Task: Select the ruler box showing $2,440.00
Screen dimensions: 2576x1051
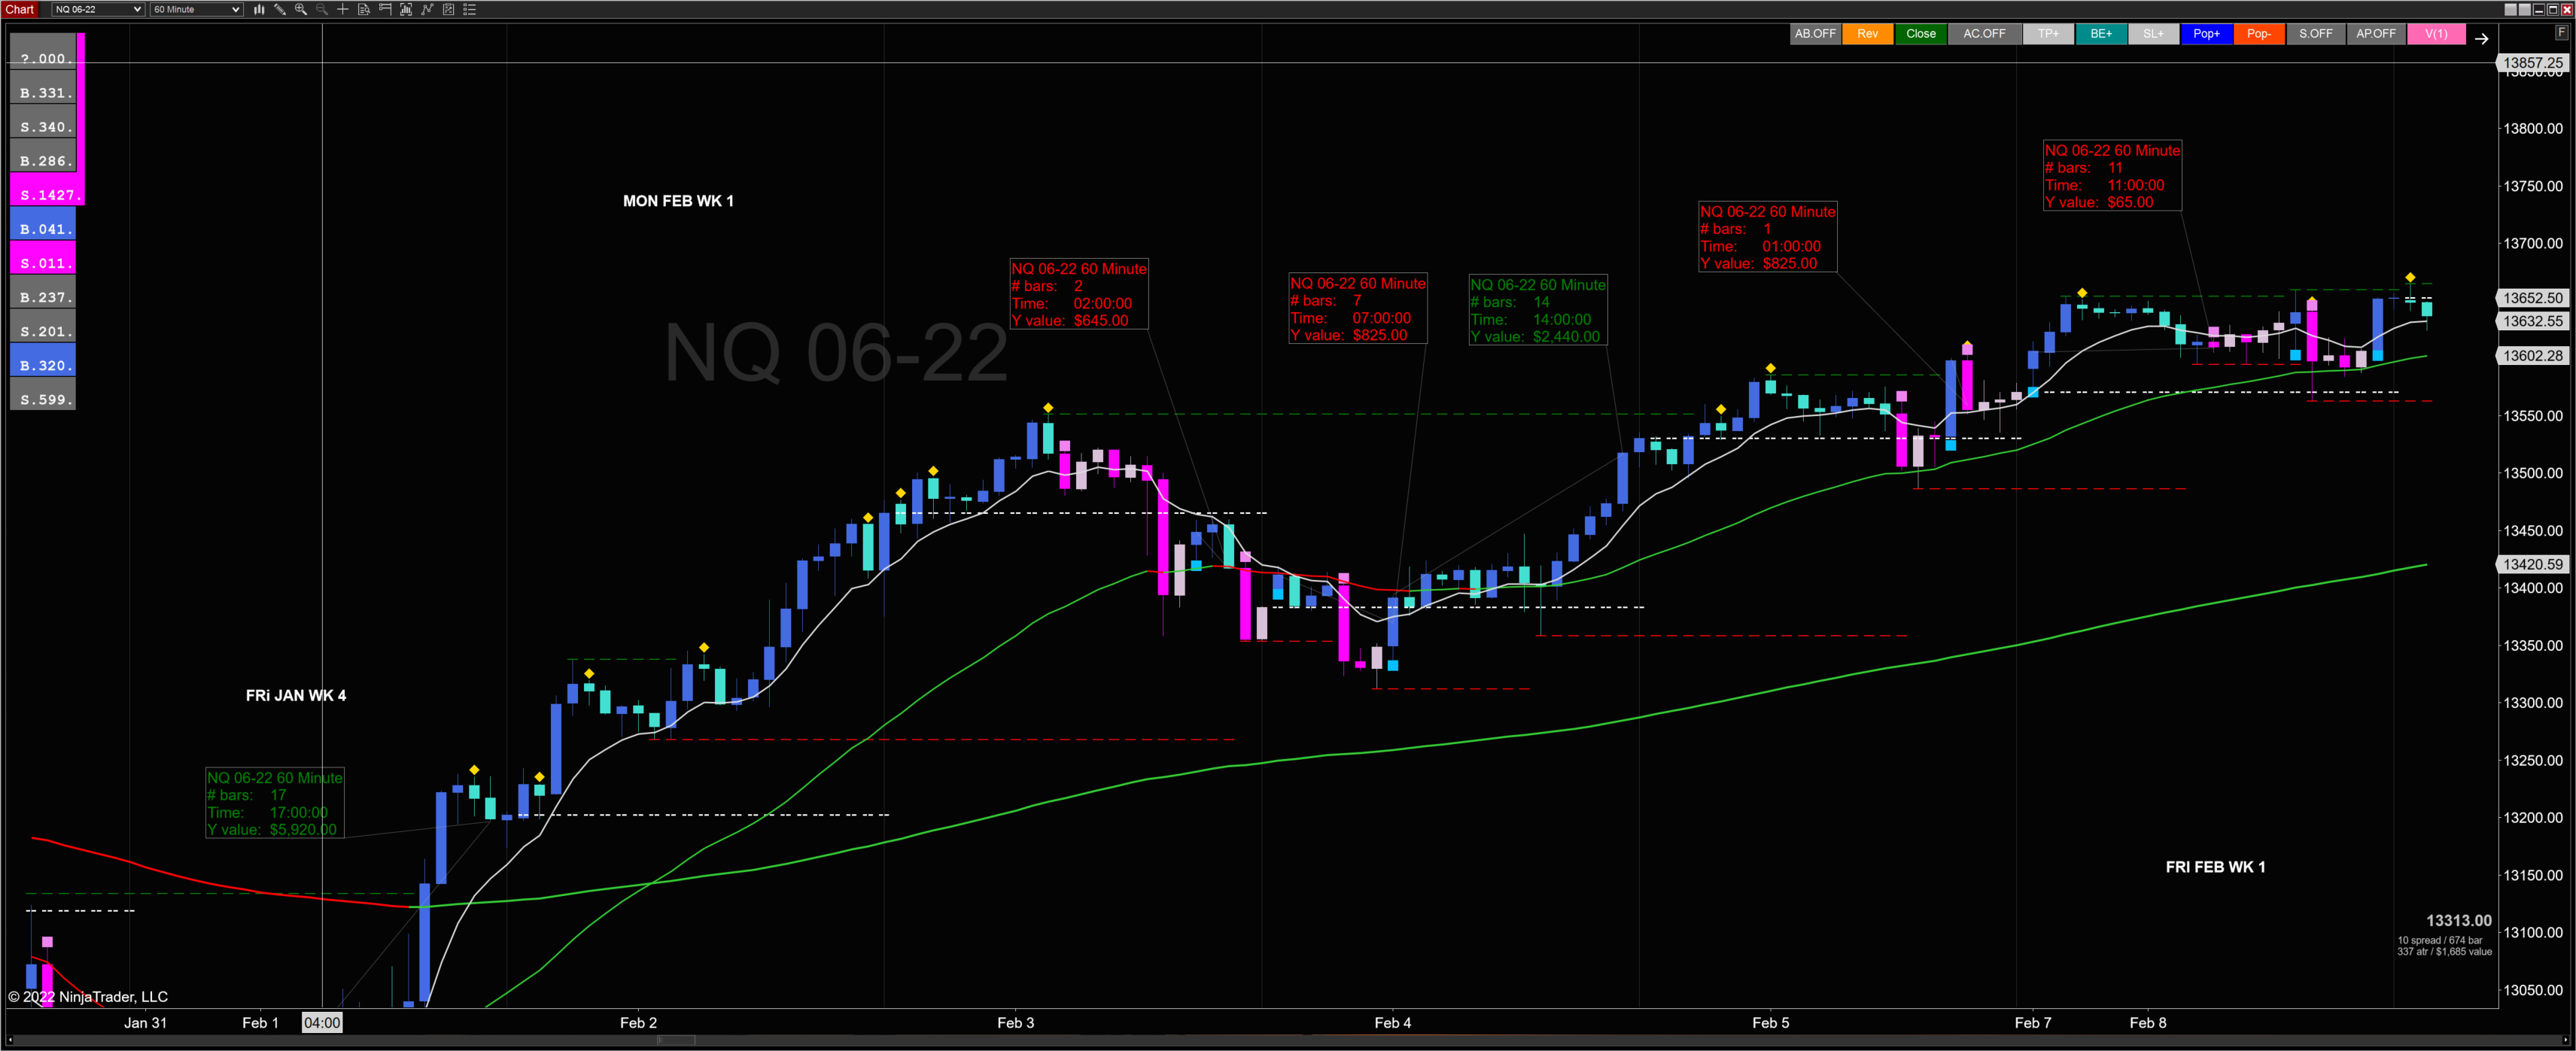Action: click(x=1538, y=310)
